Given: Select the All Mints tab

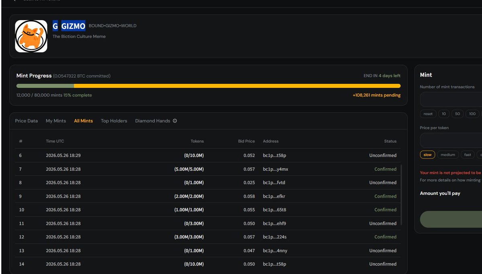Looking at the screenshot, I should (84, 121).
